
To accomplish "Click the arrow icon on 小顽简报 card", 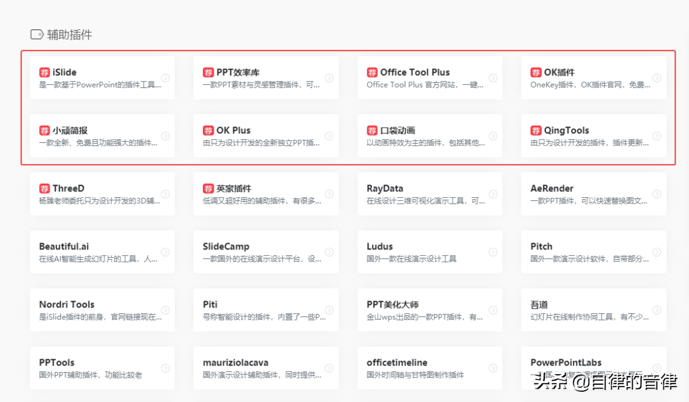I will click(165, 136).
